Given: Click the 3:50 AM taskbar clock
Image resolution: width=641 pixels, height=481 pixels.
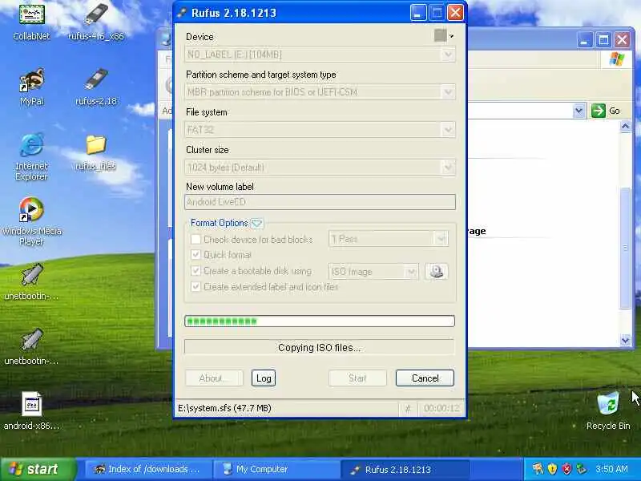Looking at the screenshot, I should (x=611, y=469).
